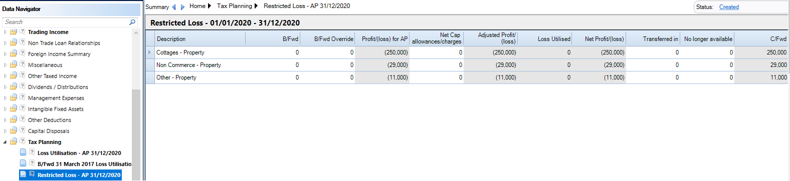This screenshot has width=790, height=181.
Task: Click the folder icon next to Intangible Fixed Assets
Action: pyautogui.click(x=14, y=109)
